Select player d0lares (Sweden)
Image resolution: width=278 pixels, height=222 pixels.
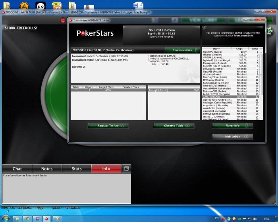pyautogui.click(x=231, y=55)
